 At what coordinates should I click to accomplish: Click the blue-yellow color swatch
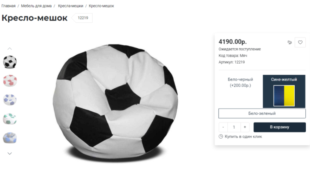[284, 96]
